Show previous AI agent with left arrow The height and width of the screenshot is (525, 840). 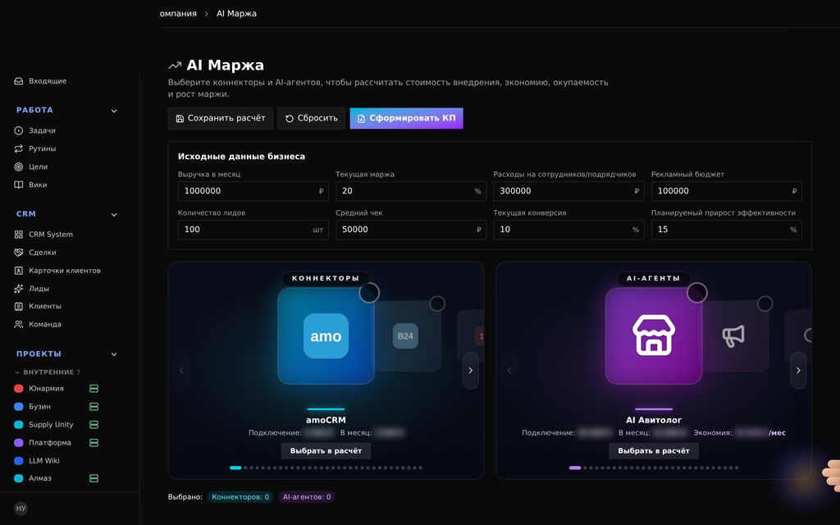point(509,370)
